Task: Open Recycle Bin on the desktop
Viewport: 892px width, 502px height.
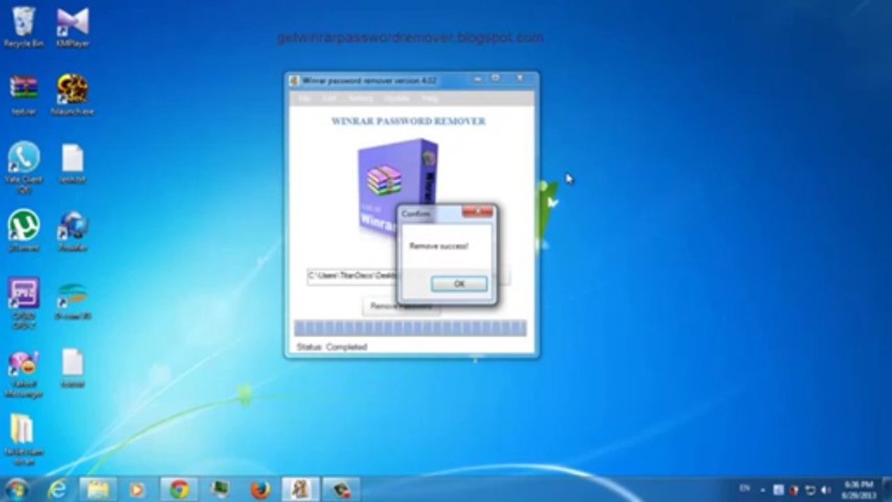Action: [24, 27]
